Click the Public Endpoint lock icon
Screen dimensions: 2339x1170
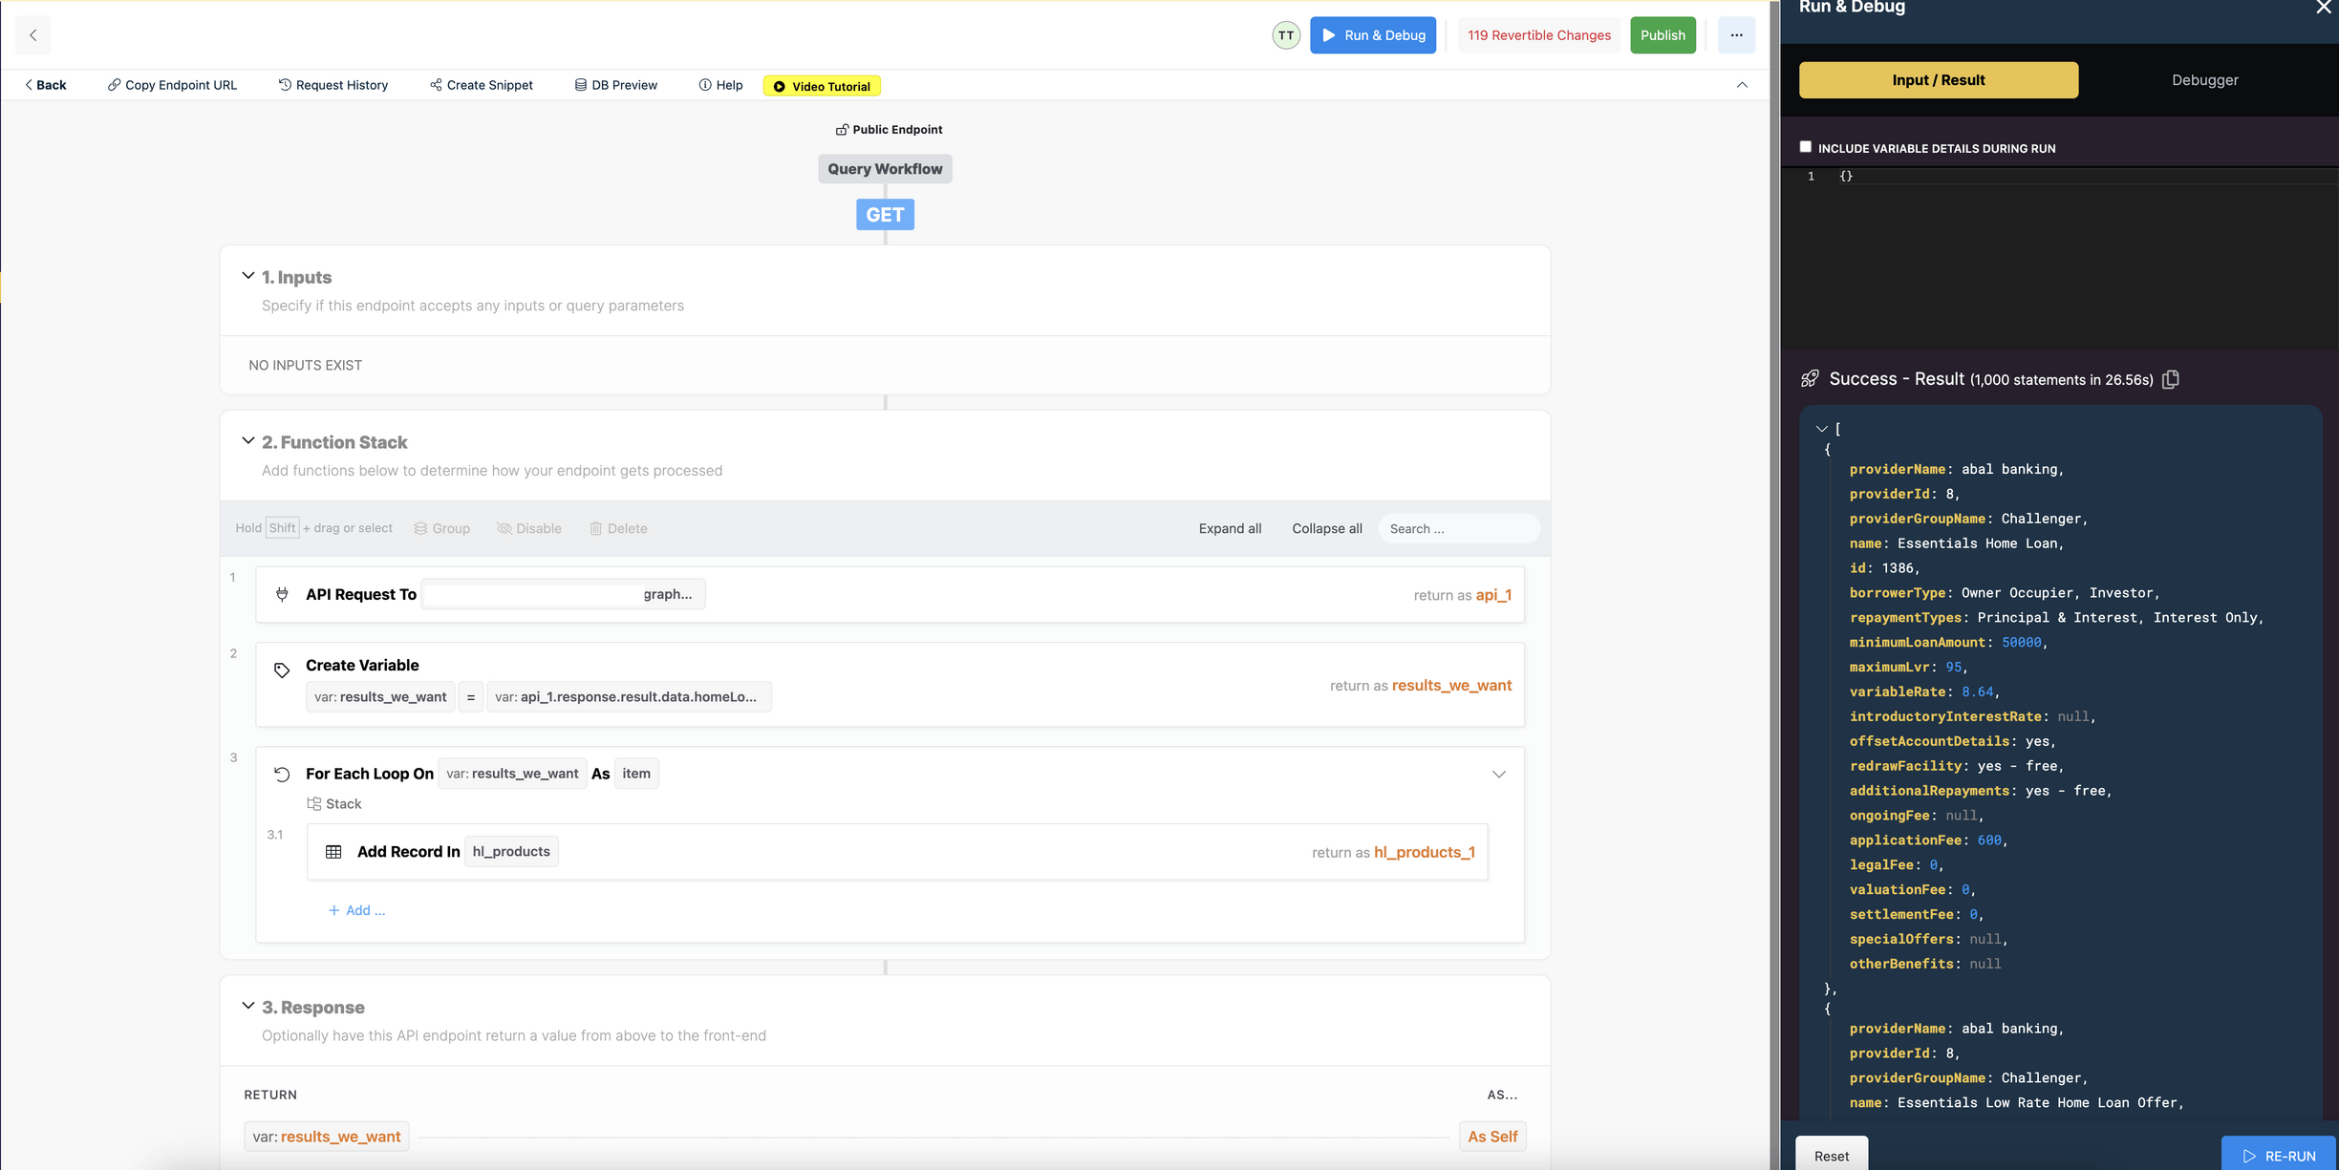click(842, 130)
